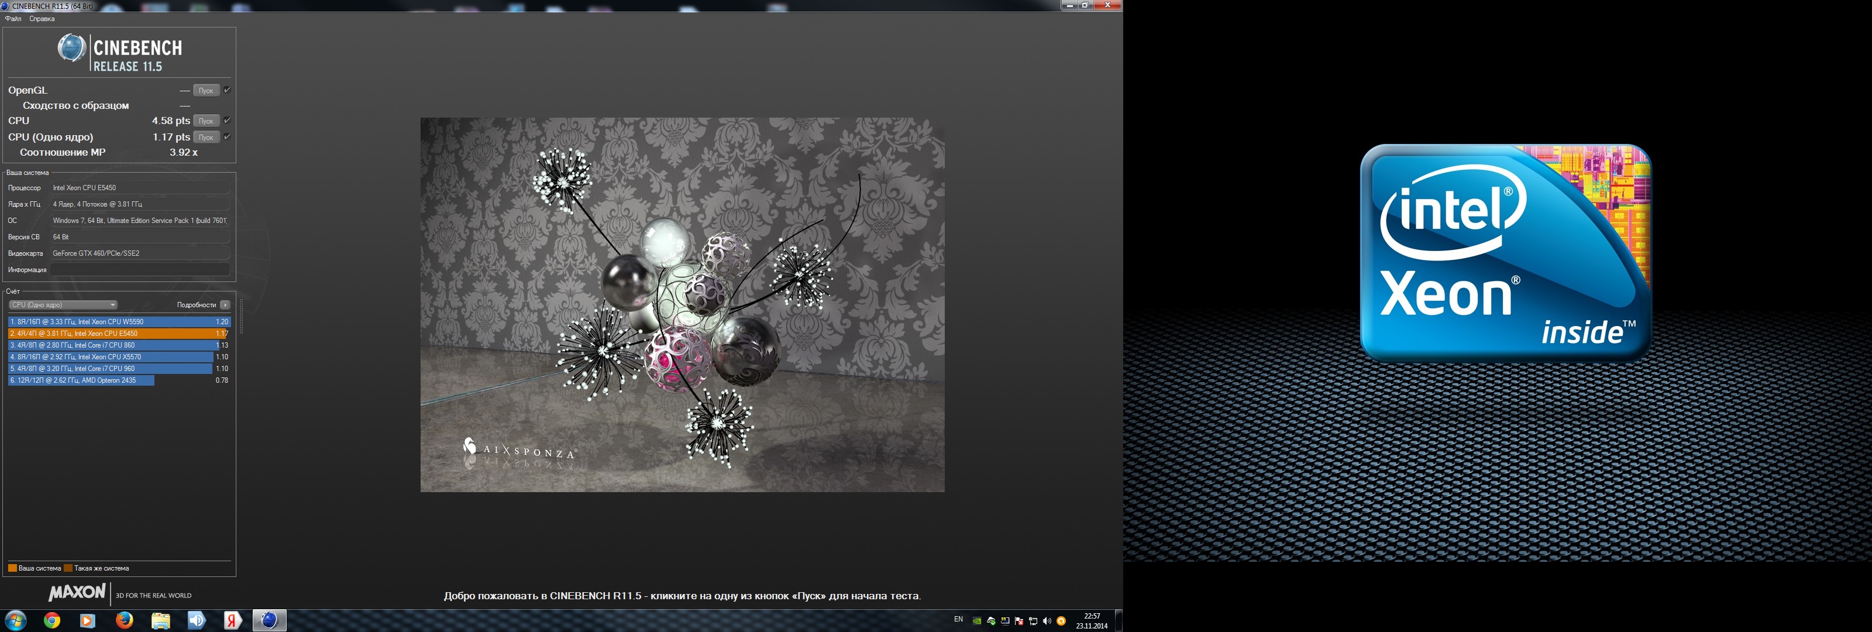Toggle the CPU test checkbox
The image size is (1872, 632).
pos(227,121)
